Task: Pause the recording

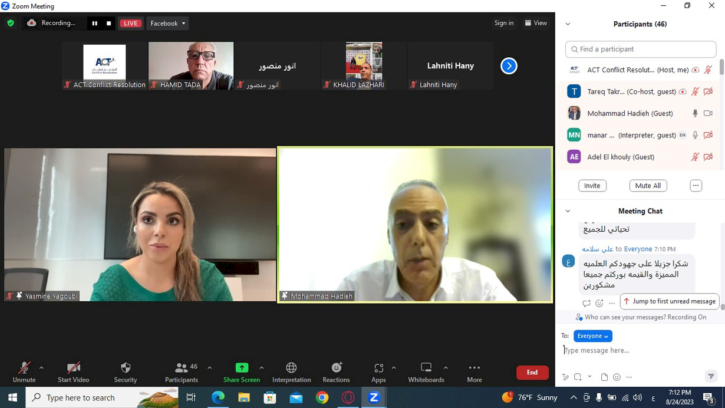Action: tap(94, 23)
